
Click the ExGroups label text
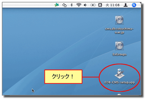coord(119,54)
